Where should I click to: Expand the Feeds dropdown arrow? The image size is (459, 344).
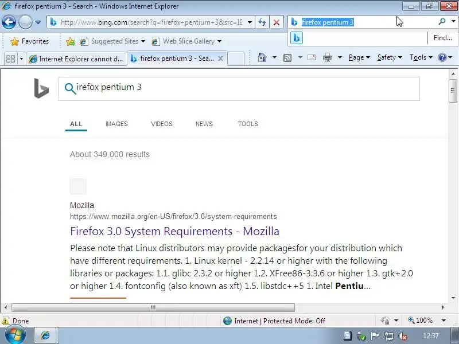point(300,57)
